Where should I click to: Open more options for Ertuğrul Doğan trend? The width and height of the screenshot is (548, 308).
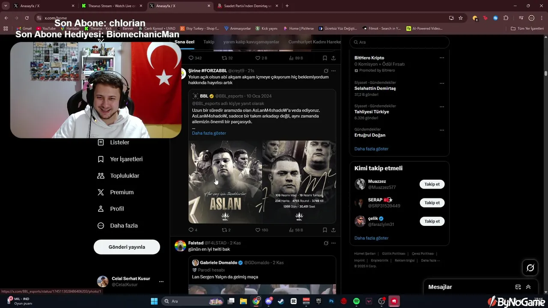(x=442, y=130)
